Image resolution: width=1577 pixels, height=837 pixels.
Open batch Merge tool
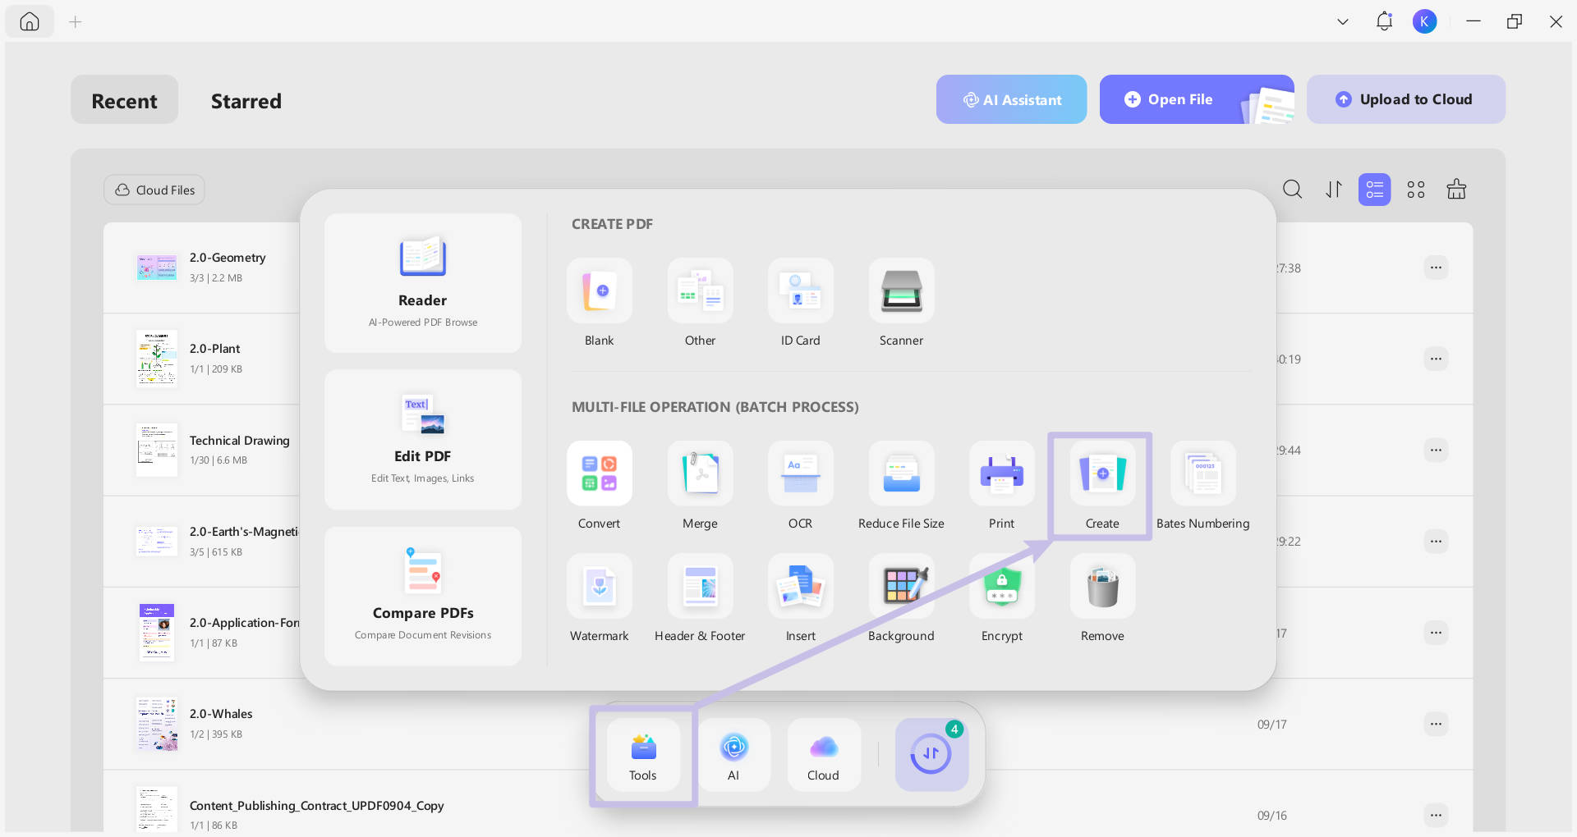click(x=700, y=473)
